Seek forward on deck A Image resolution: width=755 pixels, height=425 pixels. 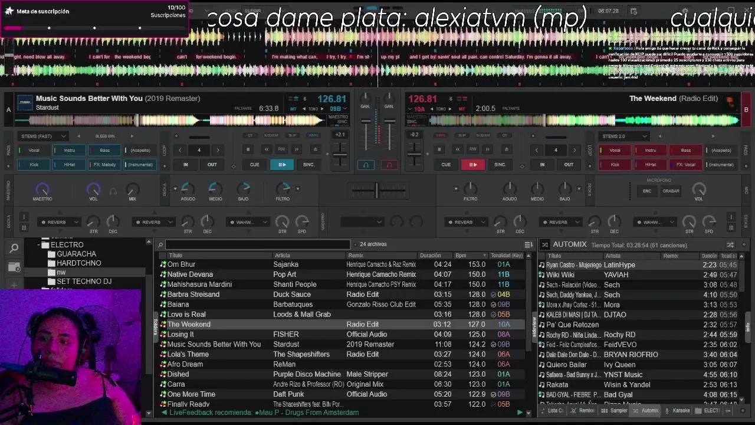(x=297, y=149)
